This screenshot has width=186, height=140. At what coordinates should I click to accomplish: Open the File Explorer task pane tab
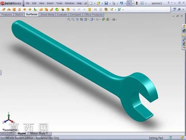coord(184,35)
